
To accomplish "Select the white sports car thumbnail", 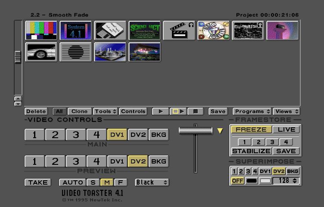I will pos(41,52).
